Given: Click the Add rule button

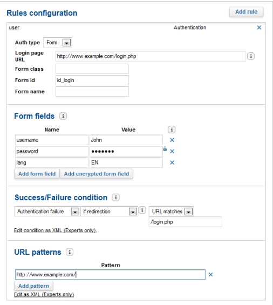Looking at the screenshot, I should point(247,12).
